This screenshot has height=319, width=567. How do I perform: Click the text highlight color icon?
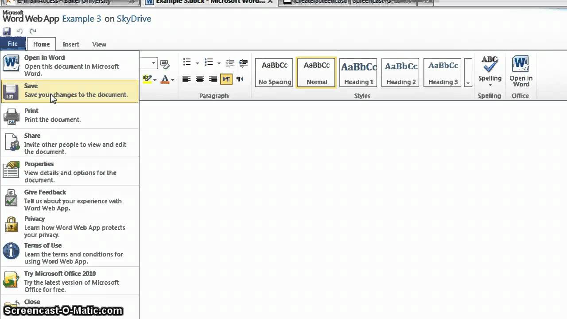(147, 79)
